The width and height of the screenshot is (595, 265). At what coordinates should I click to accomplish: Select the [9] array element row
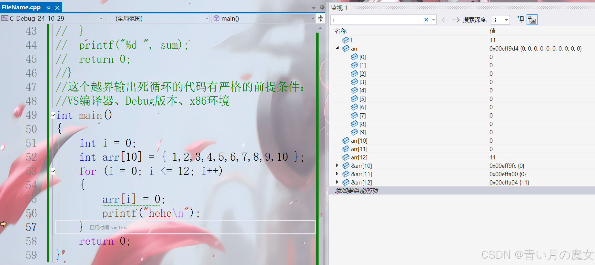tap(462, 132)
